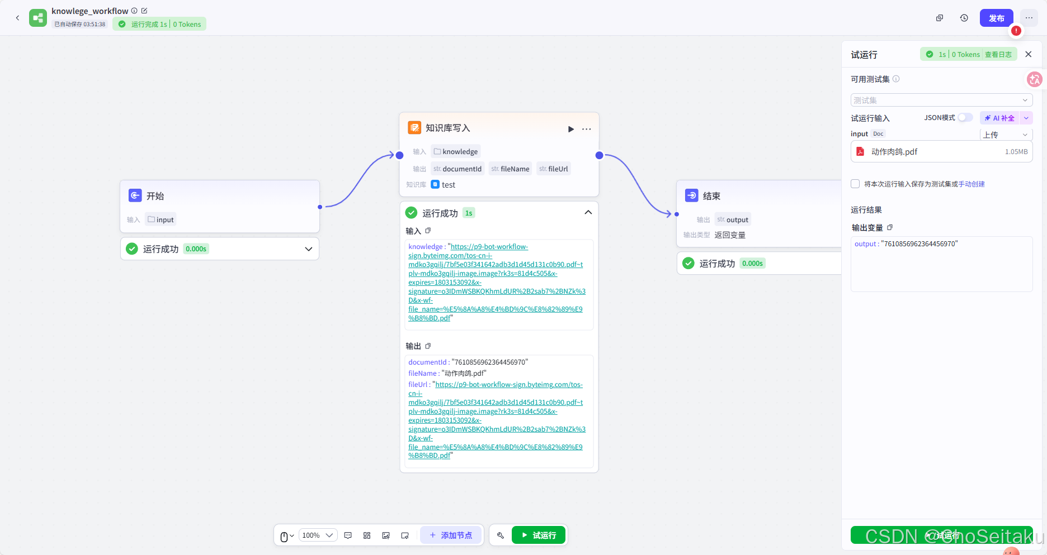Viewport: 1047px width, 555px height.
Task: Open the more options menu in header
Action: pyautogui.click(x=1029, y=18)
